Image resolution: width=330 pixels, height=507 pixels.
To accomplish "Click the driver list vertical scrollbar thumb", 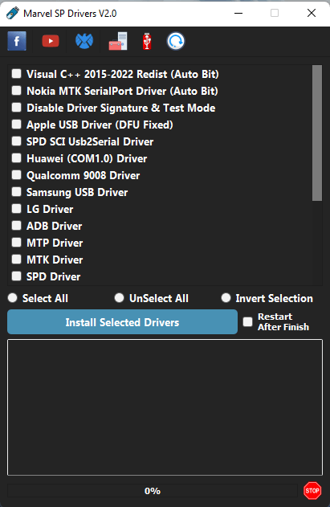I will point(317,133).
